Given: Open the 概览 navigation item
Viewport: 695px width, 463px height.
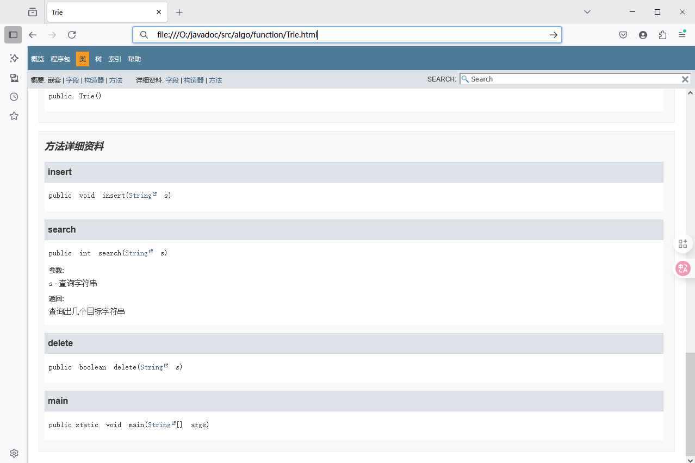Looking at the screenshot, I should pyautogui.click(x=38, y=59).
